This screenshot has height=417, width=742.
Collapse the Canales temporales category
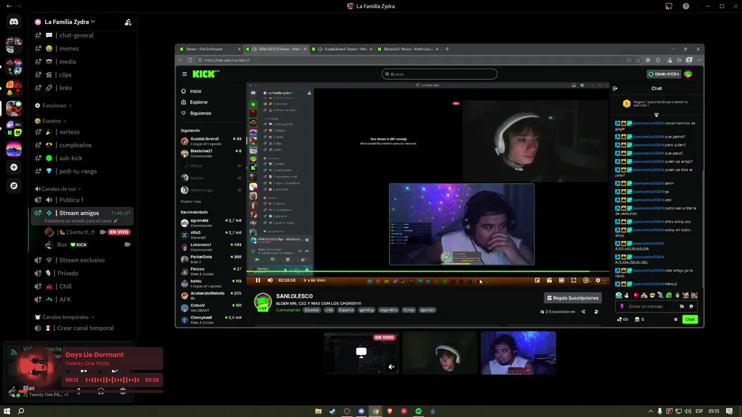click(64, 317)
